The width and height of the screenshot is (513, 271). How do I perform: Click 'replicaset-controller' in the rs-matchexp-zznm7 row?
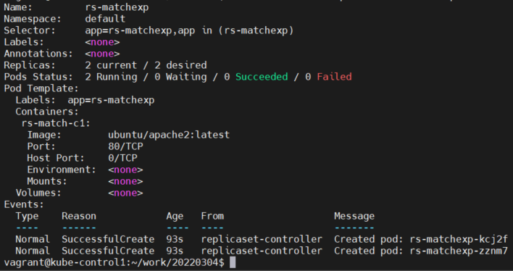coord(262,251)
